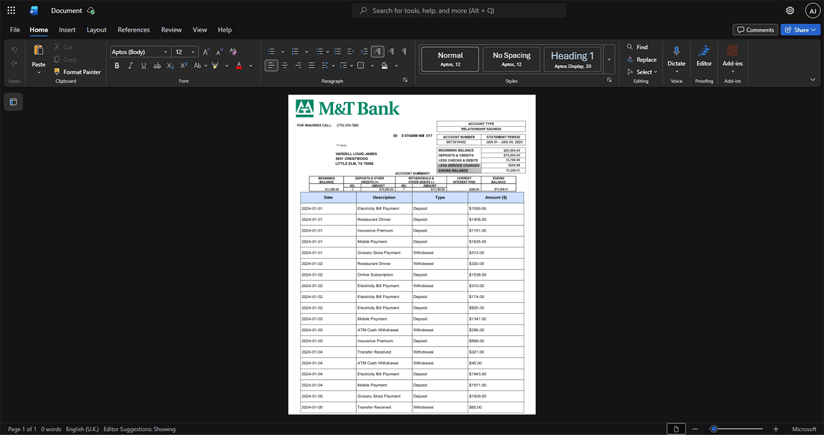Expand the Paste options arrow

pyautogui.click(x=39, y=72)
